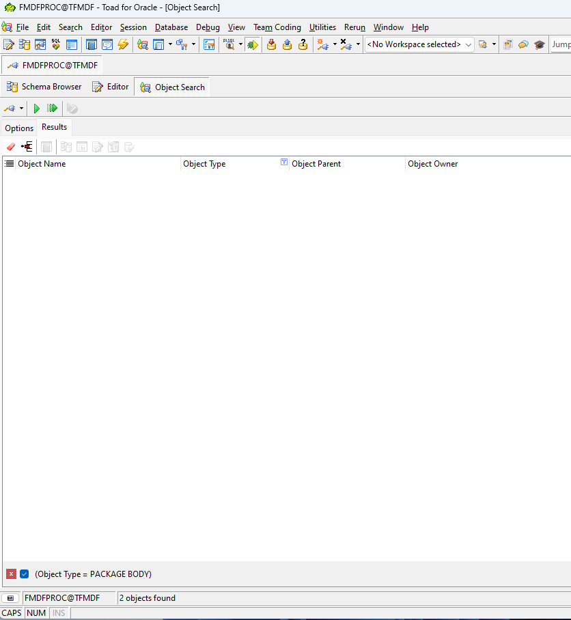This screenshot has width=571, height=620.
Task: Toggle the green bug debug arrow icon
Action: pyautogui.click(x=252, y=44)
